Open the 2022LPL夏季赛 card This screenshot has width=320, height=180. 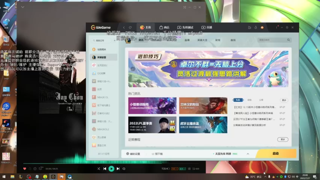pyautogui.click(x=152, y=125)
